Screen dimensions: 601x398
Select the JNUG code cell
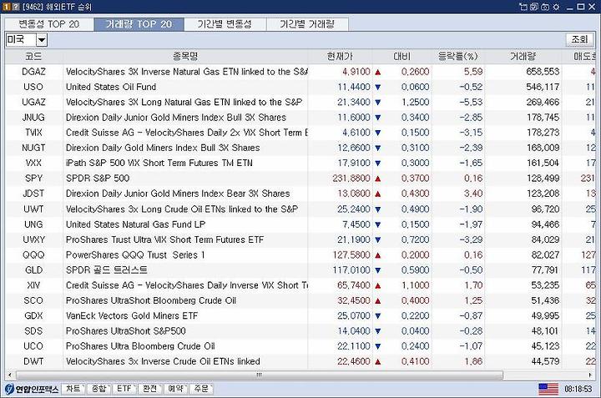33,117
